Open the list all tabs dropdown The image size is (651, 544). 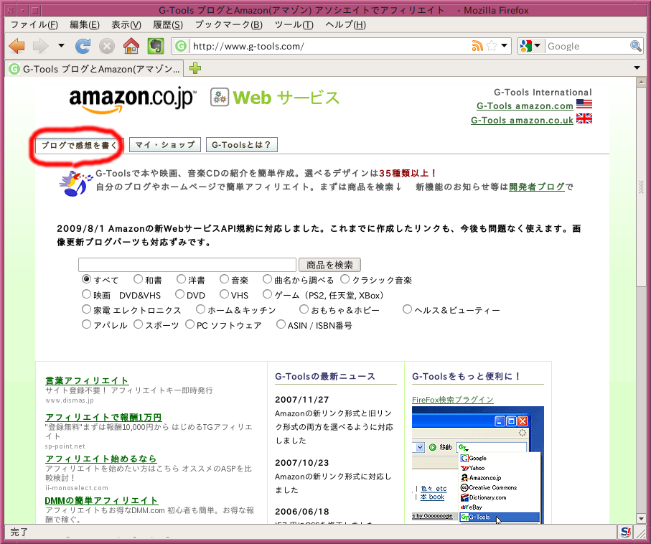[x=637, y=67]
